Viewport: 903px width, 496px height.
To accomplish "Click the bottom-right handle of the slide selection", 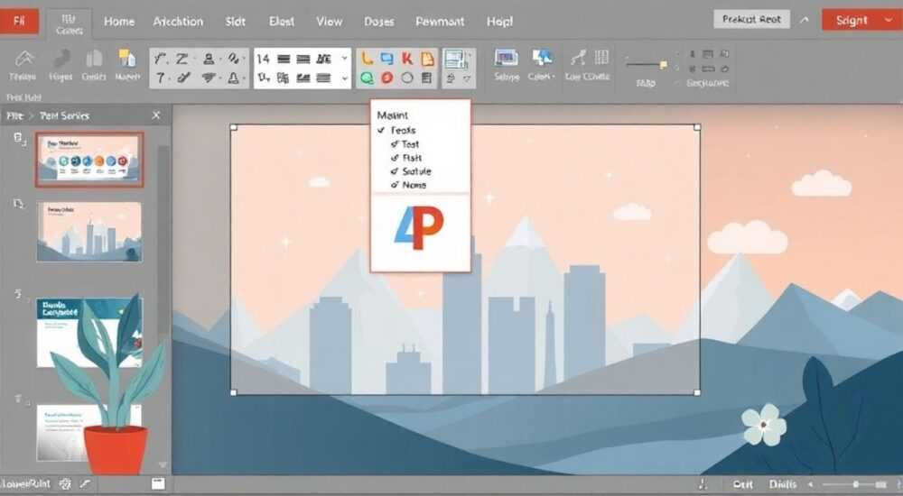I will click(x=697, y=392).
